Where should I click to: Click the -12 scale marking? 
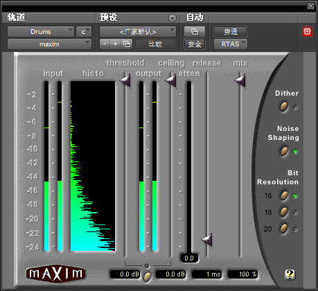coord(33,163)
